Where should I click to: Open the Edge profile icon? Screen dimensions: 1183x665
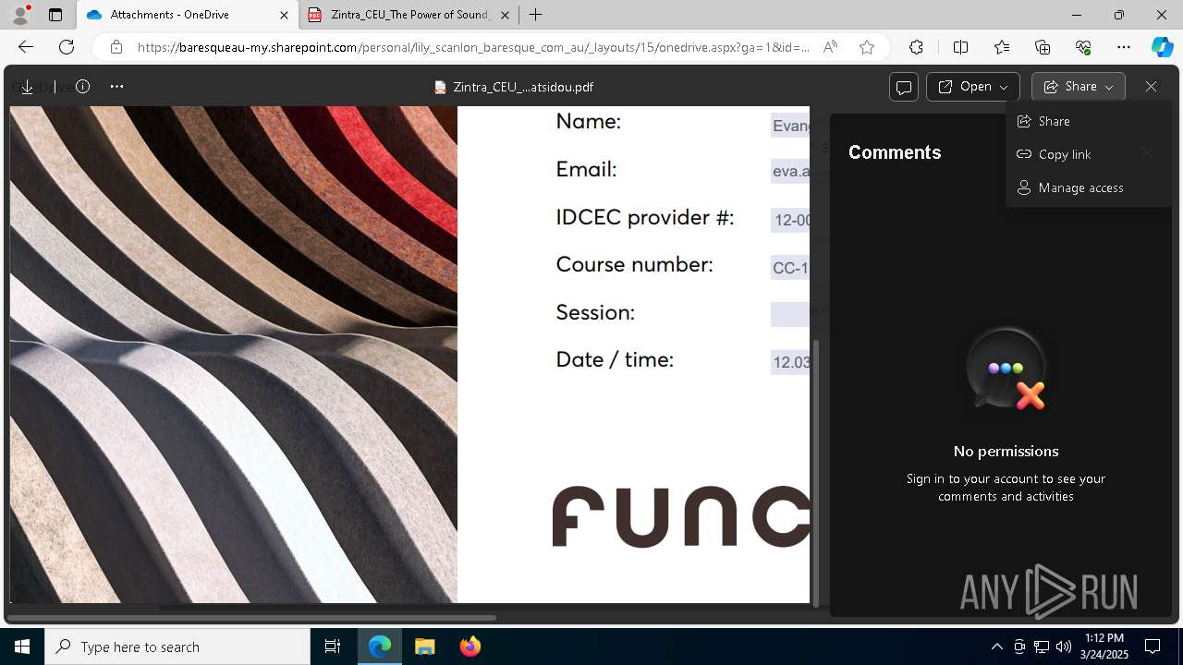pyautogui.click(x=20, y=15)
